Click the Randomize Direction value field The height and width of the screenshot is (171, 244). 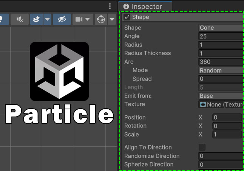[x=221, y=156]
